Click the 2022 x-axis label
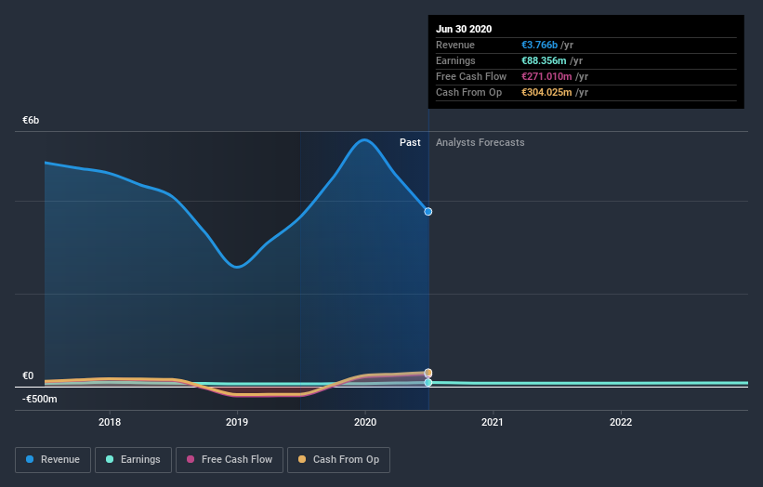This screenshot has height=487, width=763. [621, 422]
